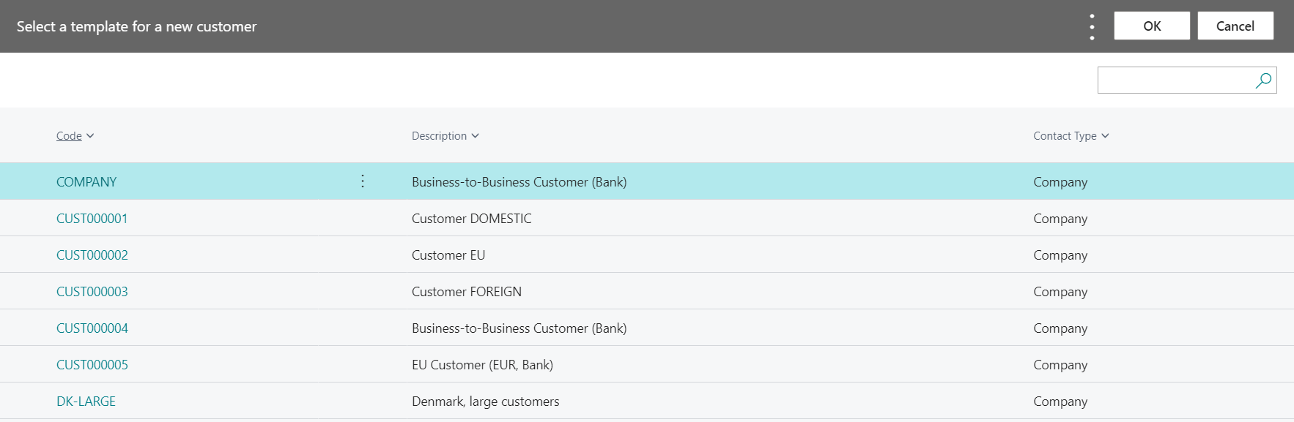Click CUST000004 row's Business-to-Business Customer description
The height and width of the screenshot is (422, 1294).
pyautogui.click(x=520, y=328)
